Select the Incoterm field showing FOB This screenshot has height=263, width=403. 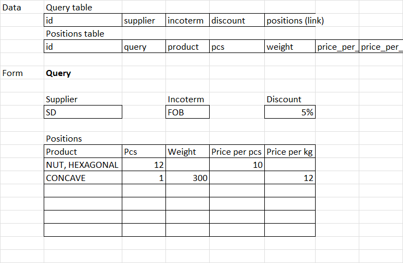[x=187, y=113]
